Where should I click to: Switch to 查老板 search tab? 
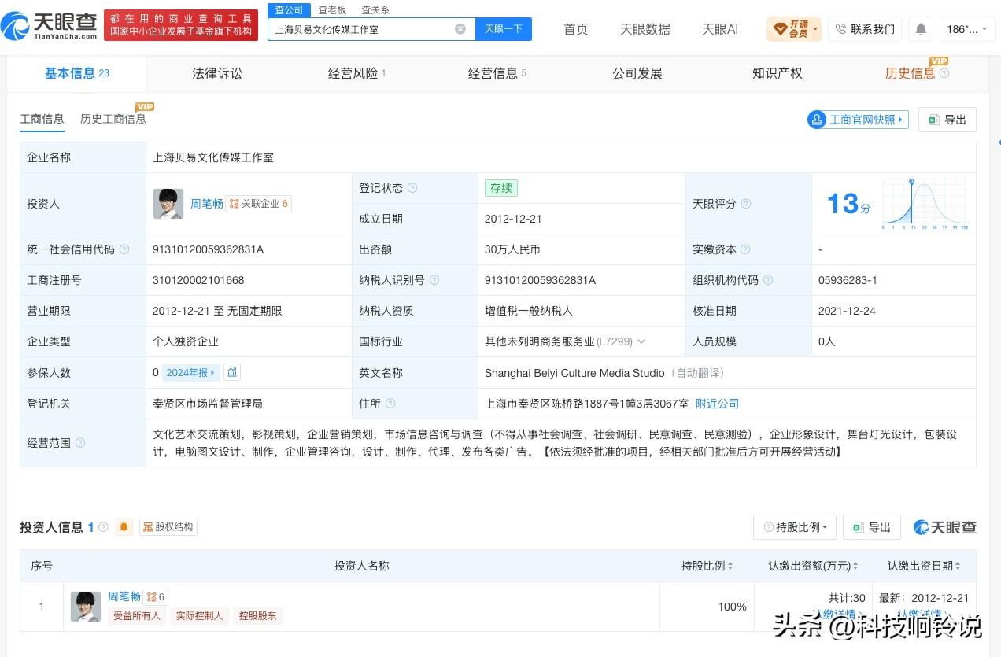332,9
